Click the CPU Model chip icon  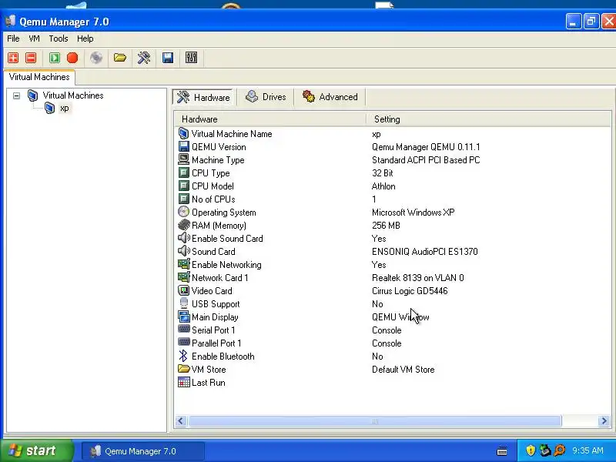point(183,186)
